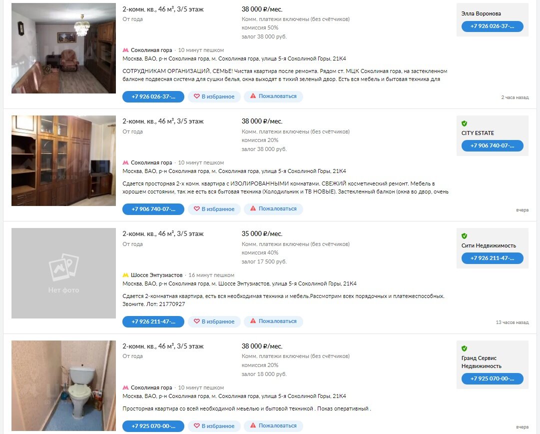Click green verified shield above CITY ESTATE

click(464, 123)
